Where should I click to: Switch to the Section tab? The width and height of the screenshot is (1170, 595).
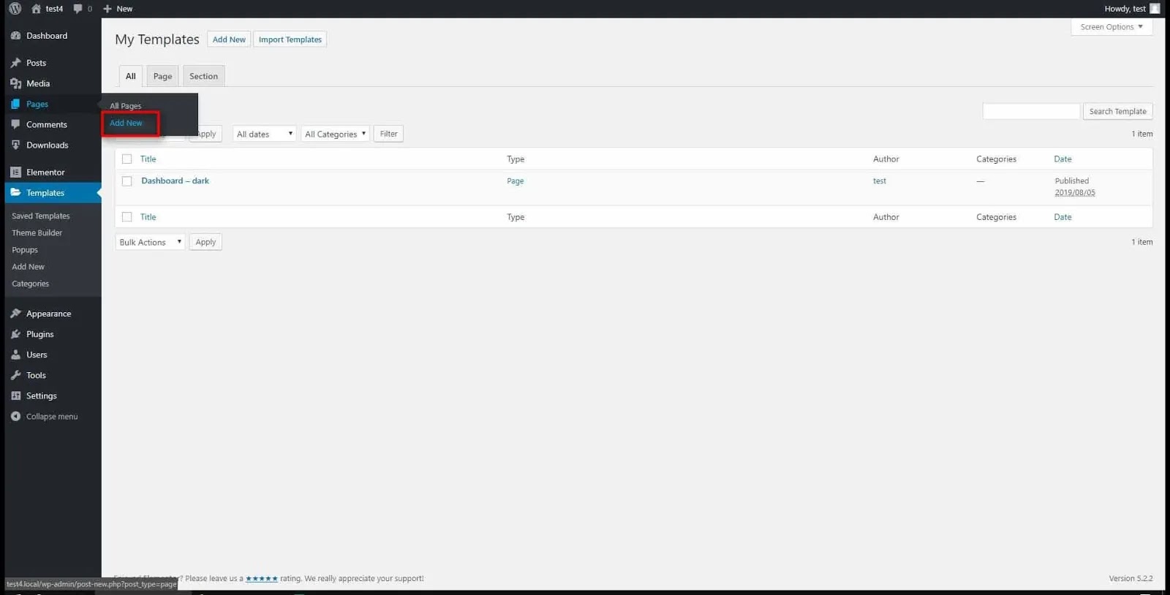[x=203, y=76]
